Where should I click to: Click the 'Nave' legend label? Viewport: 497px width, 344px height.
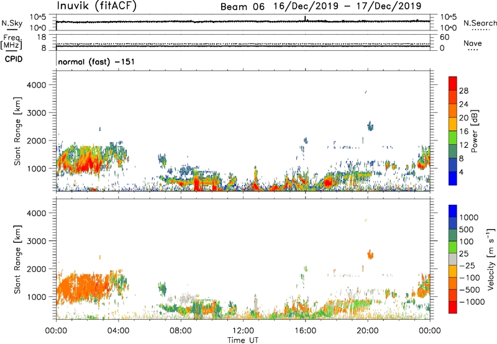473,43
